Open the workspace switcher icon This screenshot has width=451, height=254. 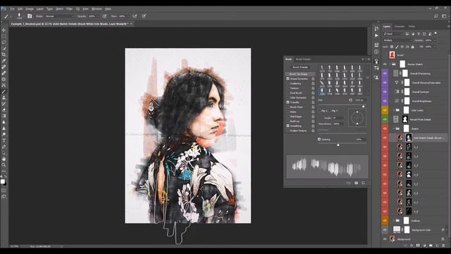(444, 16)
